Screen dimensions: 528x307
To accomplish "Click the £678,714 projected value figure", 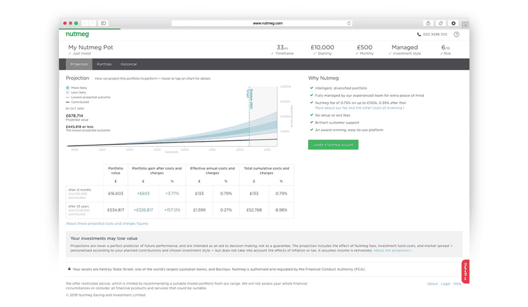I will click(x=75, y=116).
